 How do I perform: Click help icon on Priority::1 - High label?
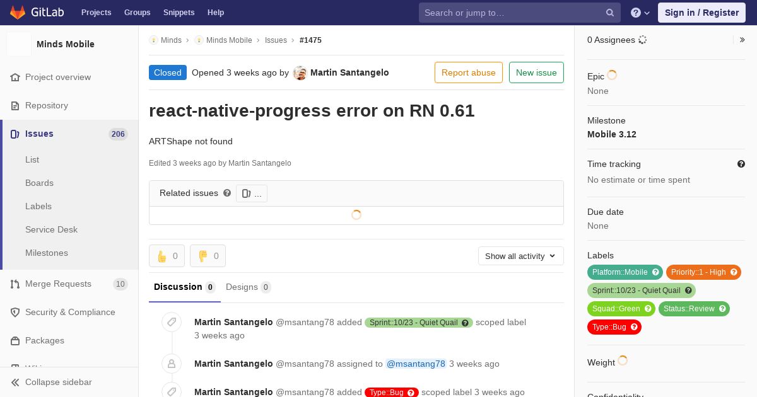coord(734,272)
